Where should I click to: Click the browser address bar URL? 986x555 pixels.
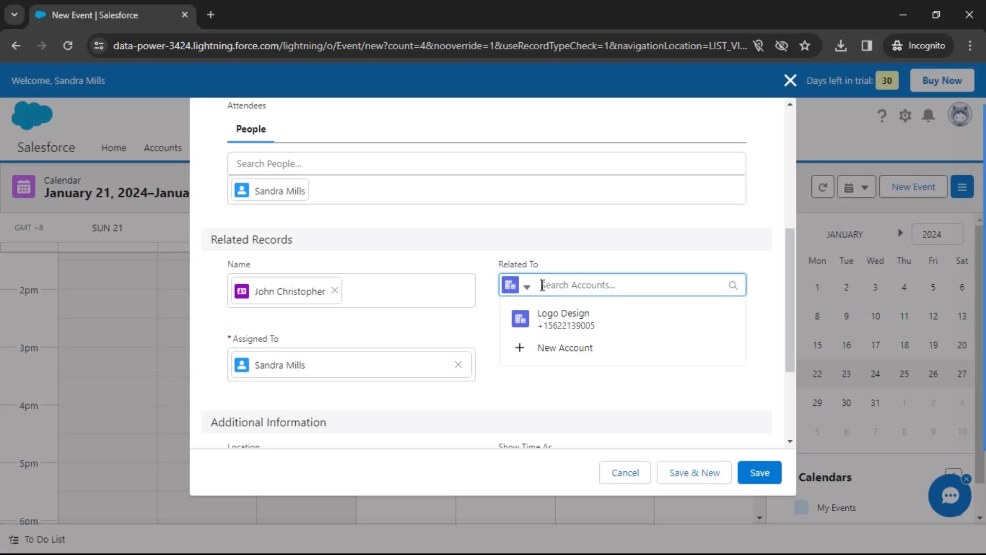tap(430, 46)
